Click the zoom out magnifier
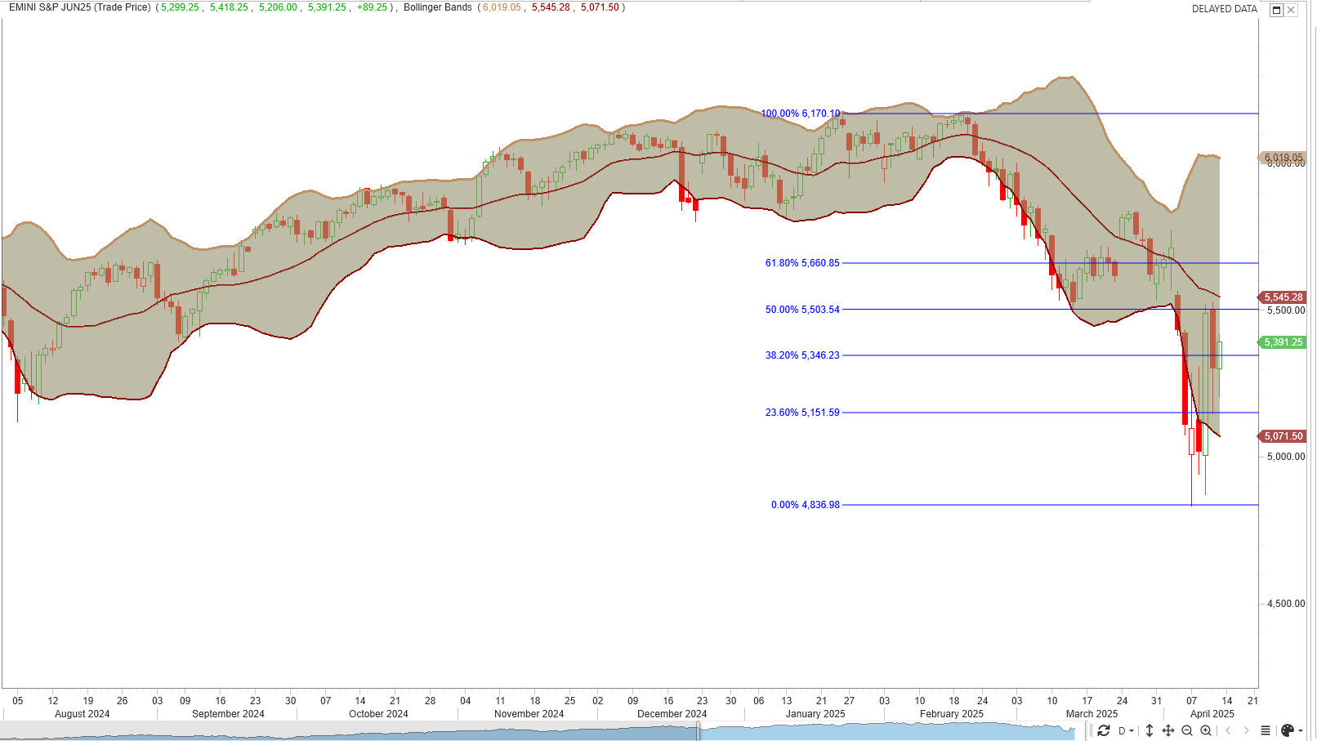Image resolution: width=1317 pixels, height=741 pixels. (x=1187, y=730)
